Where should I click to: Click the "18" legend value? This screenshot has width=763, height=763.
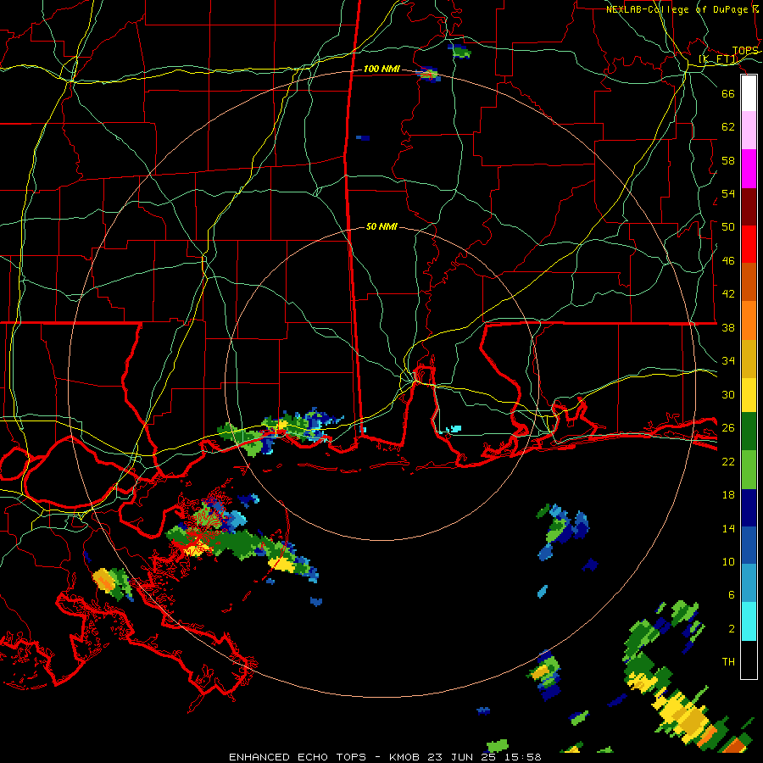click(x=728, y=495)
